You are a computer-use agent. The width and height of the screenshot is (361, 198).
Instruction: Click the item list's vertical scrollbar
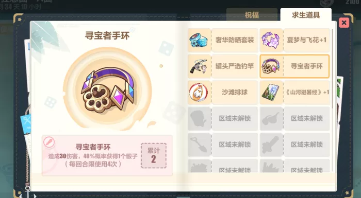(332, 69)
